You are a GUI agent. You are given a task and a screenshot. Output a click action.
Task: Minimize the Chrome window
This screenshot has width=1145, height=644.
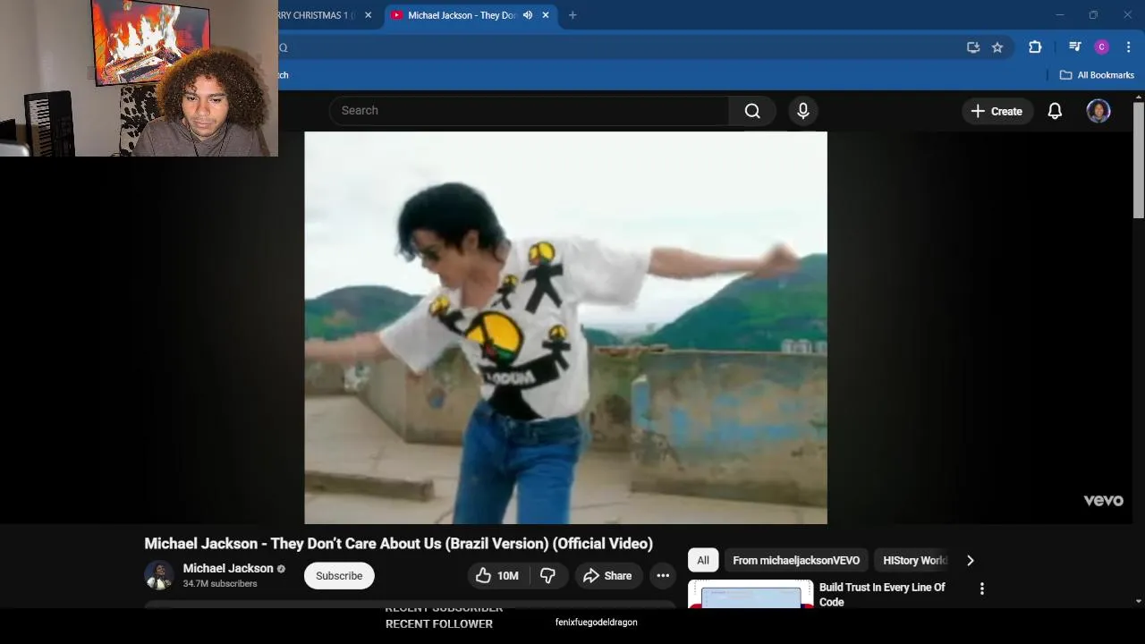[1059, 15]
